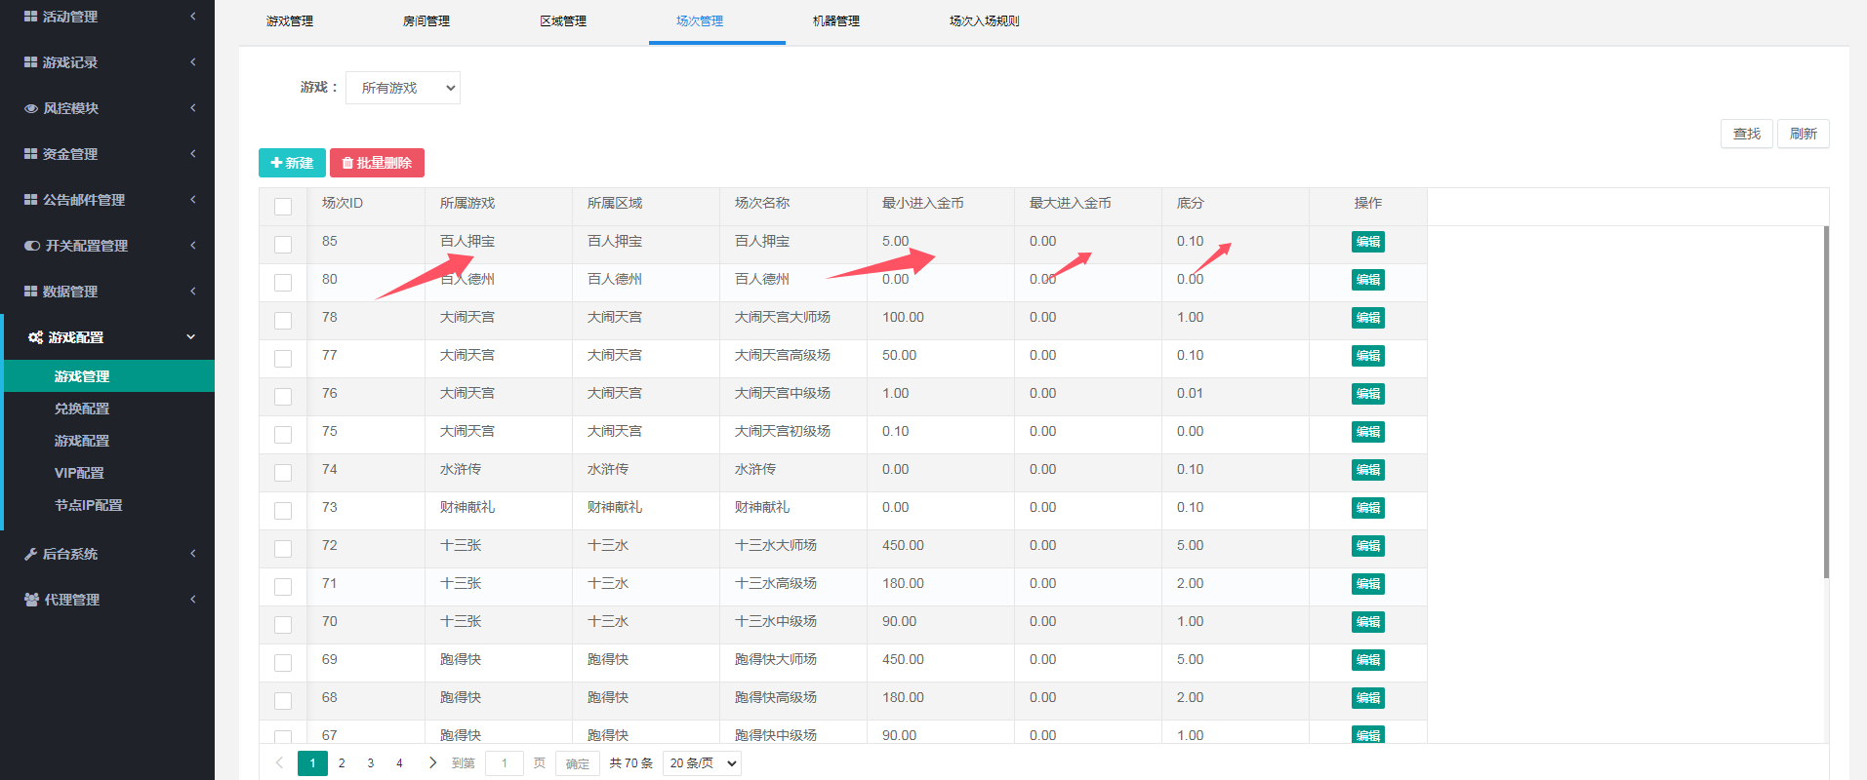Screen dimensions: 1867x780
Task: Open the 场次入场规则 tab
Action: coord(984,21)
